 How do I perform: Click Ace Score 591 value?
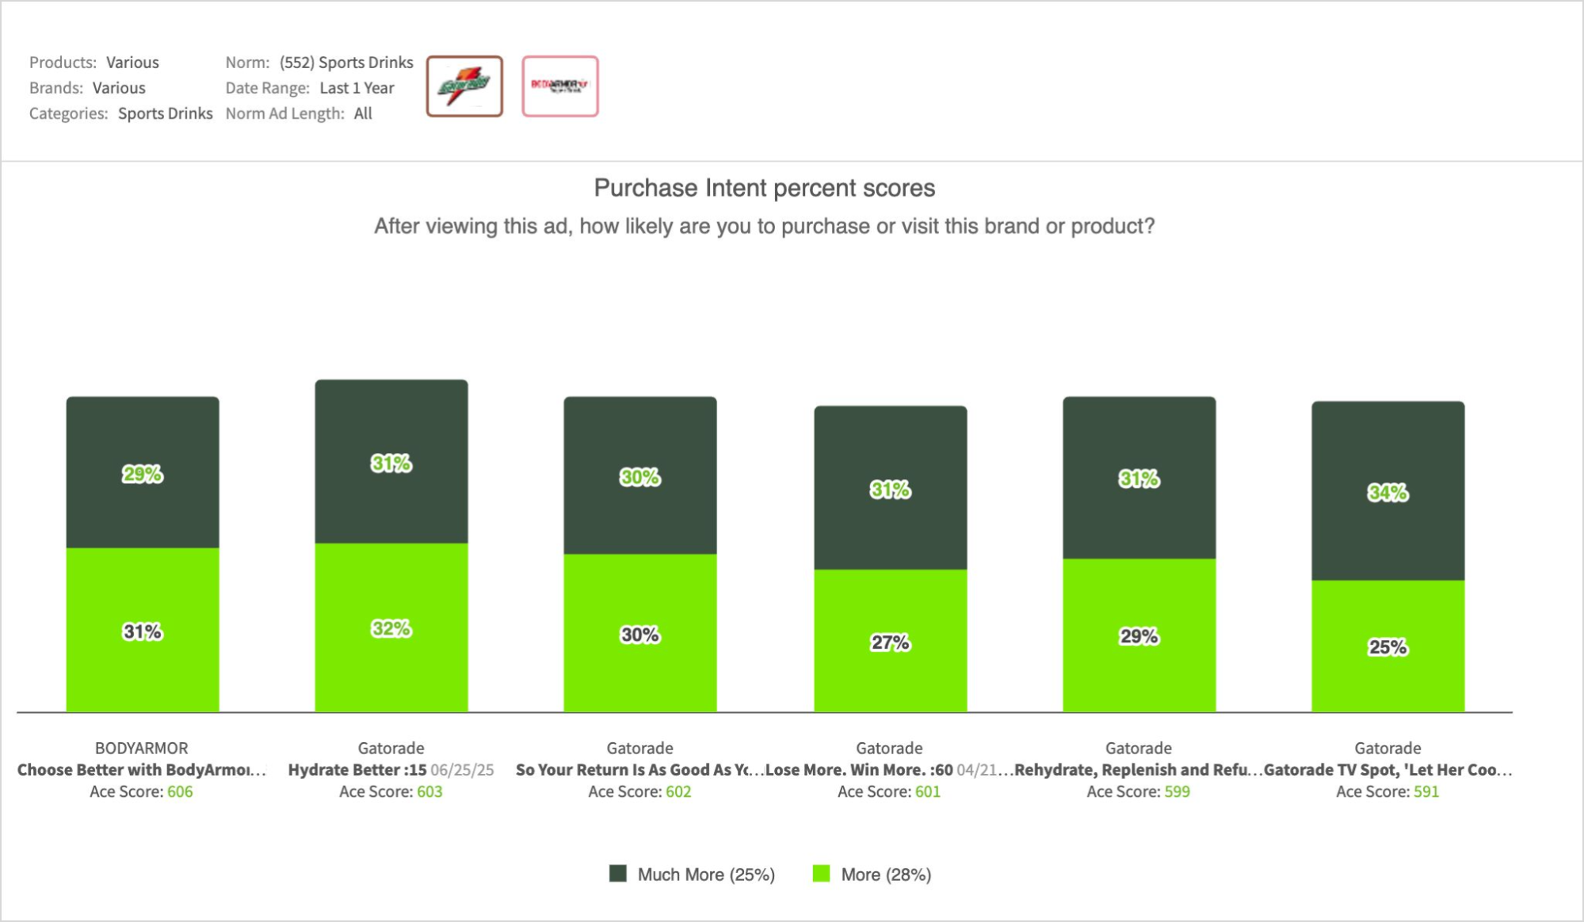[1426, 791]
